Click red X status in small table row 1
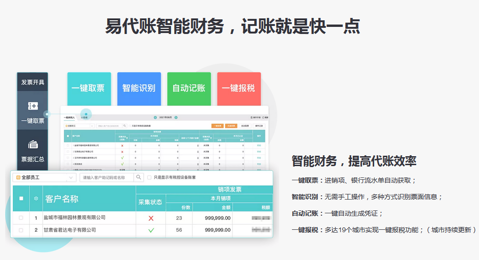Screen dimensions: 479x260 pos(122,145)
